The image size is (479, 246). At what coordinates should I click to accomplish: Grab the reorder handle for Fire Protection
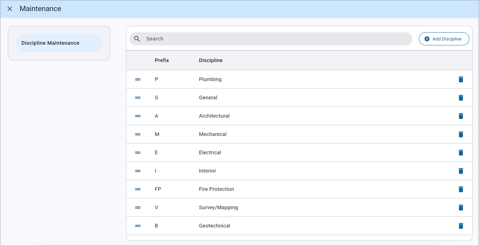(x=138, y=189)
